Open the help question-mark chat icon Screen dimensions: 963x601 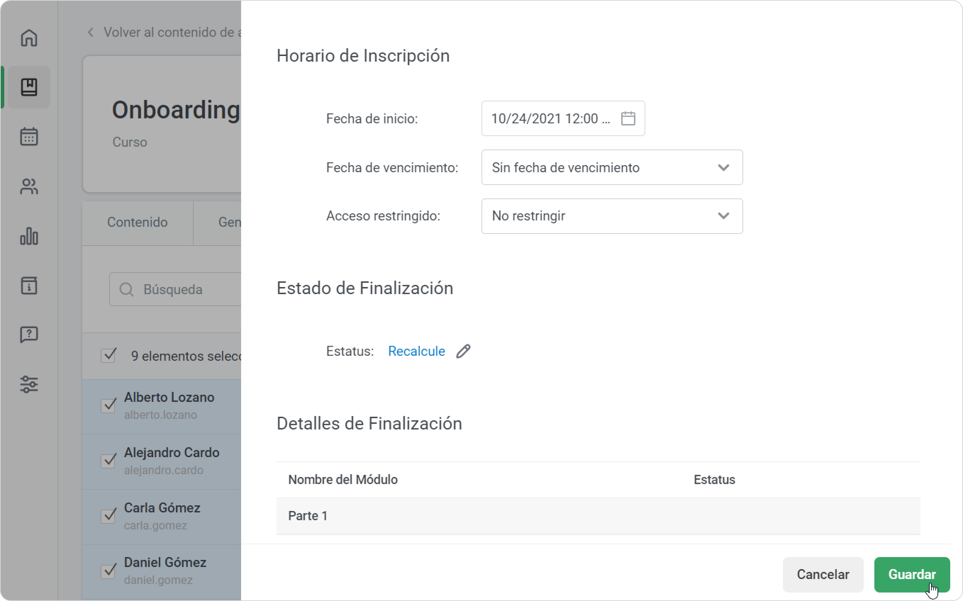29,335
